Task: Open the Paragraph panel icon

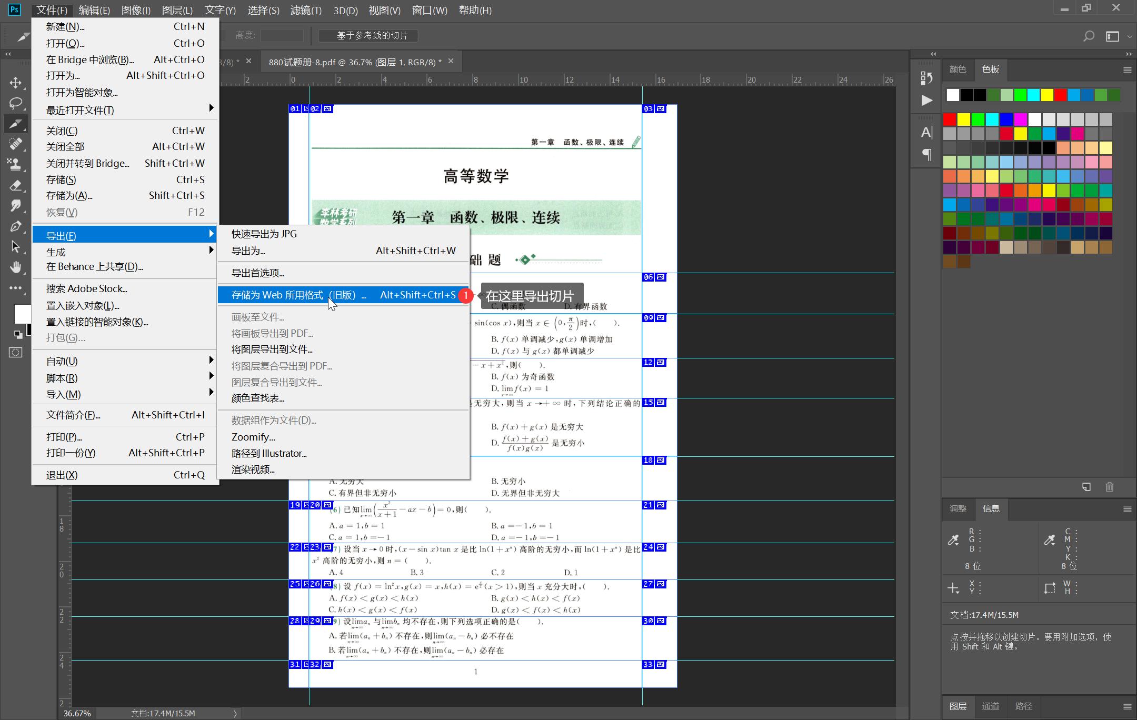Action: click(x=927, y=155)
